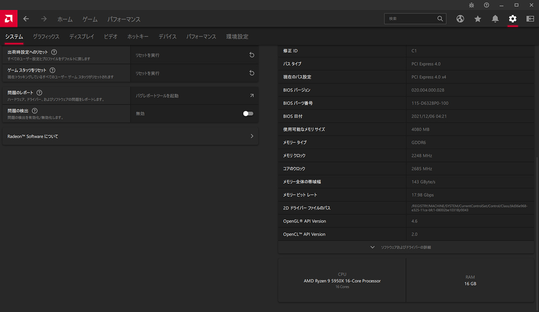Select memory type value GDDR6
Screen dimensions: 539x312
click(419, 142)
